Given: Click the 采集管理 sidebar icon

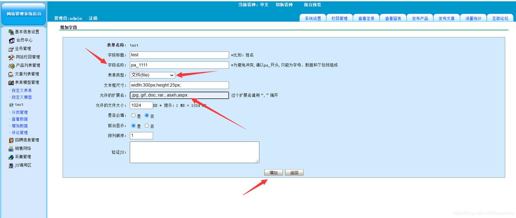Looking at the screenshot, I should [x=11, y=157].
